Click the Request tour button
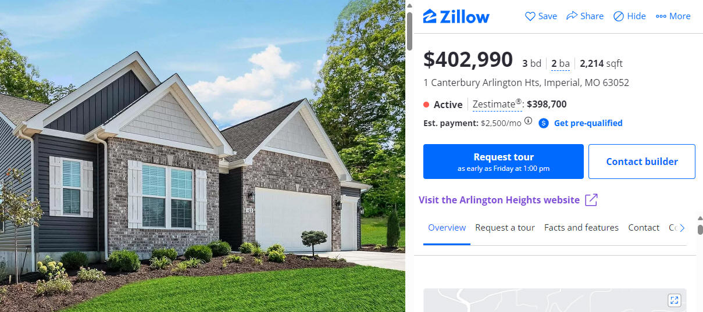 pyautogui.click(x=504, y=162)
